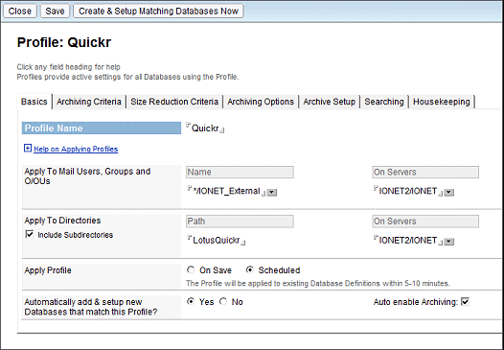Click the Save button
The height and width of the screenshot is (350, 504).
pyautogui.click(x=55, y=11)
